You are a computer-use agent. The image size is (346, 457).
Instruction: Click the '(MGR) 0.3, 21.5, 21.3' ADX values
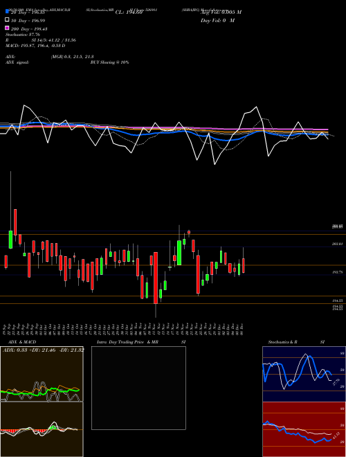(x=72, y=57)
